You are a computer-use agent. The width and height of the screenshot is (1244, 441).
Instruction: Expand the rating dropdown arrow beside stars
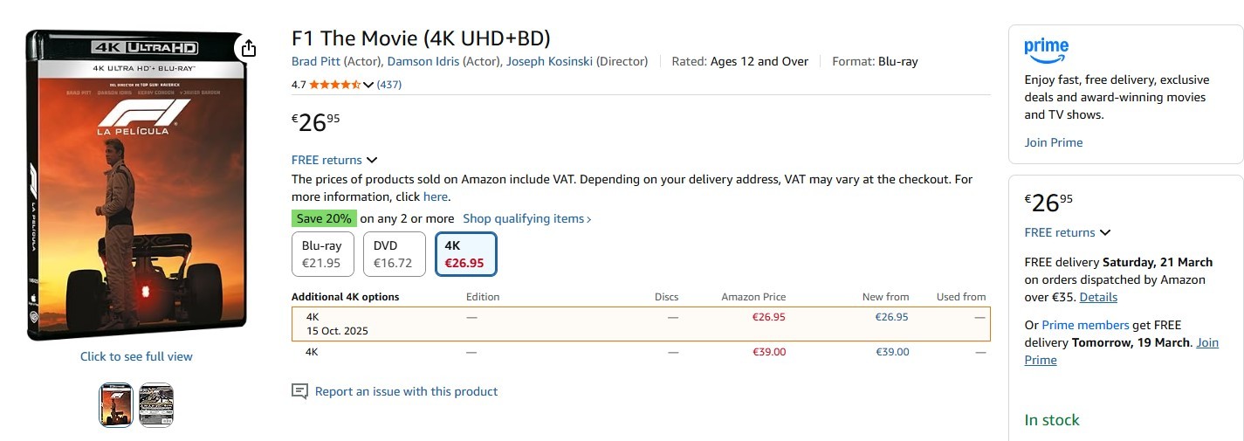pos(368,85)
